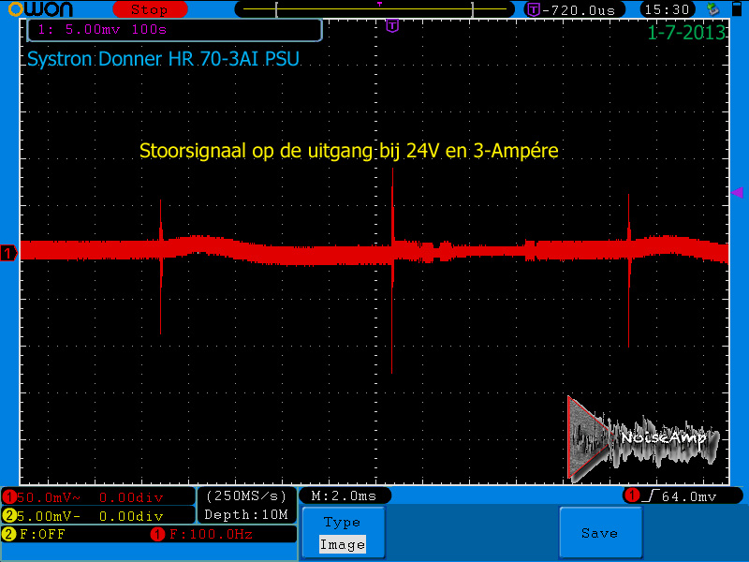This screenshot has height=562, width=749.
Task: Click the red channel 1 badge in trigger readout
Action: click(x=632, y=496)
